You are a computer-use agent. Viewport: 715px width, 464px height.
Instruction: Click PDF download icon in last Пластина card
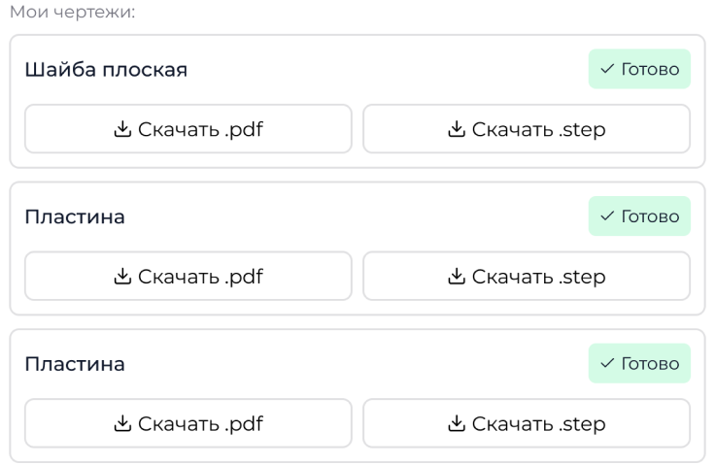click(122, 424)
